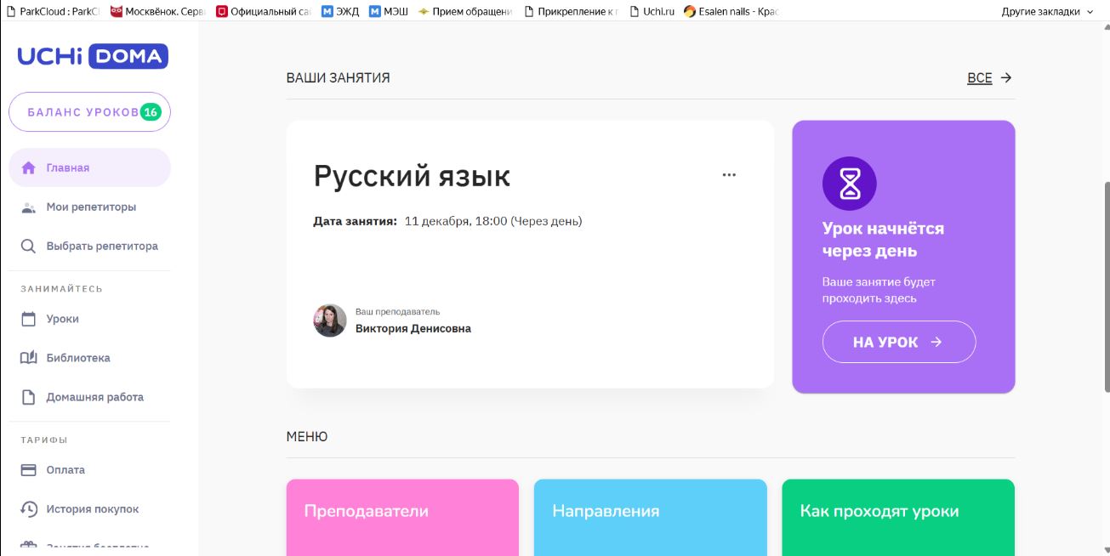Click the tutors icon beside Мои репетиторы
1110x556 pixels.
(x=29, y=207)
